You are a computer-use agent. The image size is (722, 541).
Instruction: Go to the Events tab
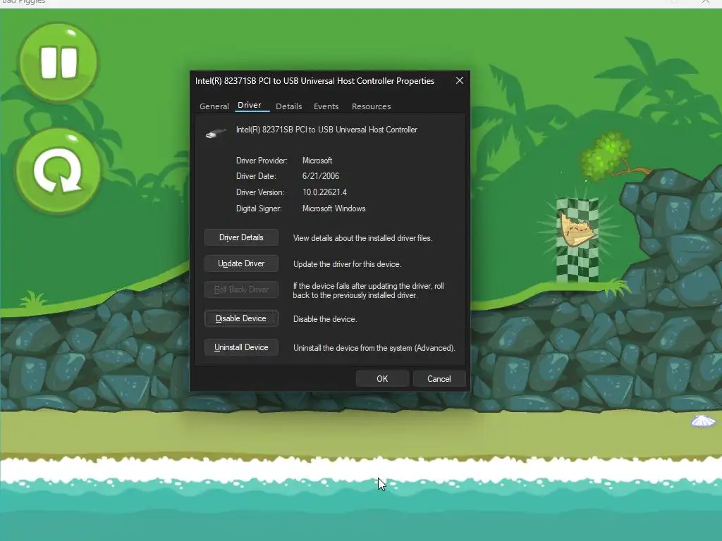coord(326,106)
